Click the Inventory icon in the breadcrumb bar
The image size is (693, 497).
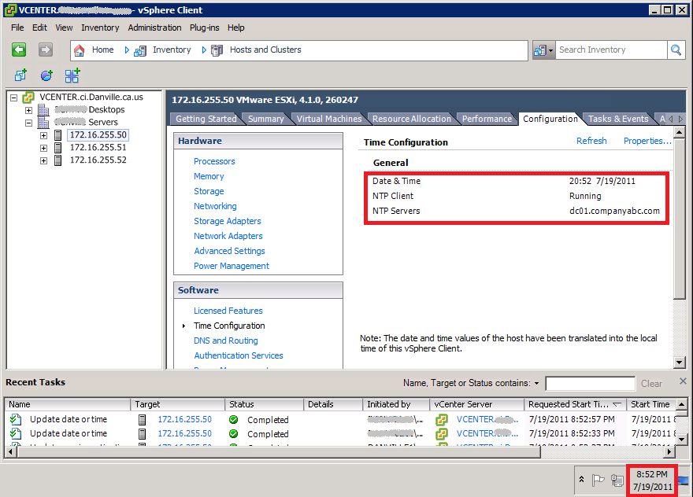click(139, 49)
